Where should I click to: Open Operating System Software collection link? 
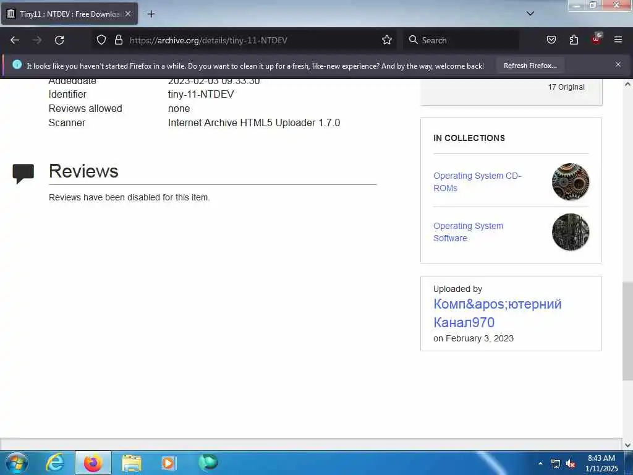tap(469, 232)
